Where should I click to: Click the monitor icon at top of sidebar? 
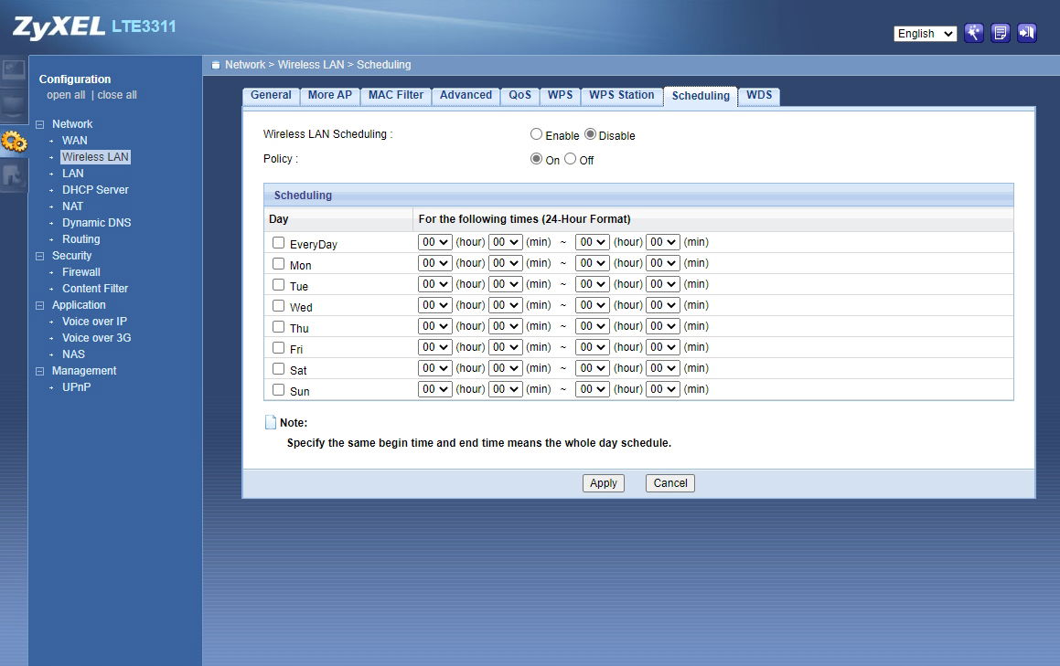click(x=14, y=71)
